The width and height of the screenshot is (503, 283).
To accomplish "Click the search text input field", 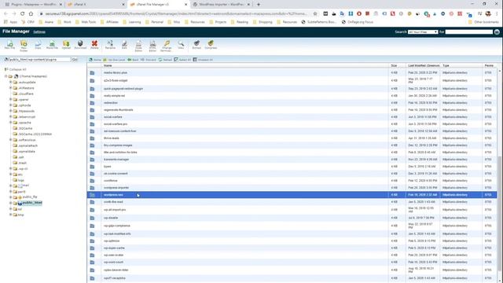I will tap(468, 31).
